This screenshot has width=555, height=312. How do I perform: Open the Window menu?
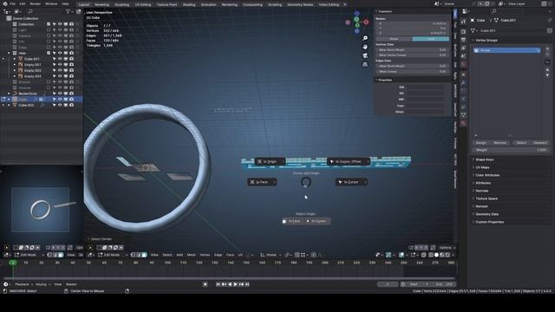click(51, 3)
